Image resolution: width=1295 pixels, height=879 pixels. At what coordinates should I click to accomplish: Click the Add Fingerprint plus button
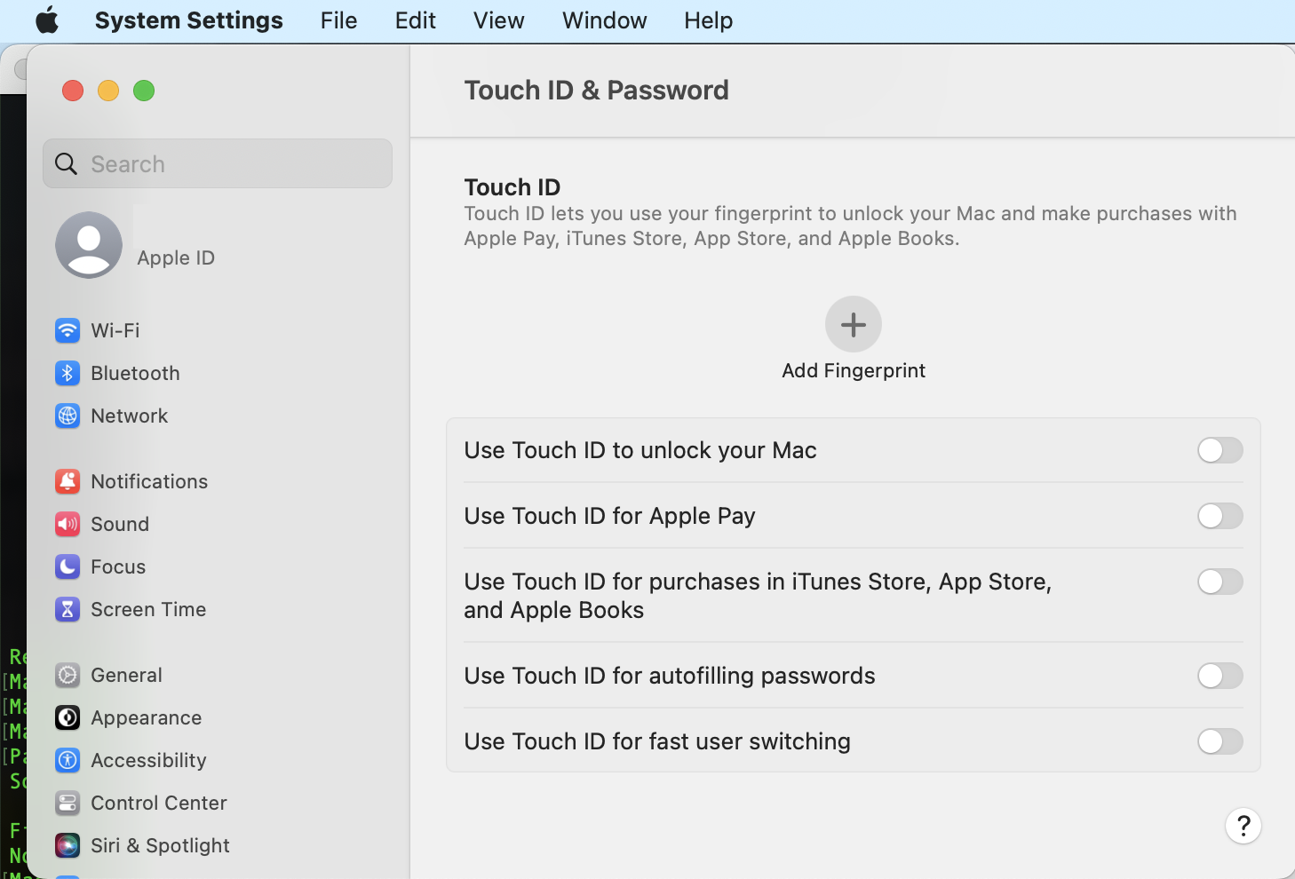point(854,325)
